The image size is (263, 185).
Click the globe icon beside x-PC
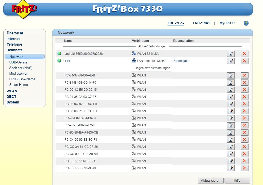(x=59, y=61)
